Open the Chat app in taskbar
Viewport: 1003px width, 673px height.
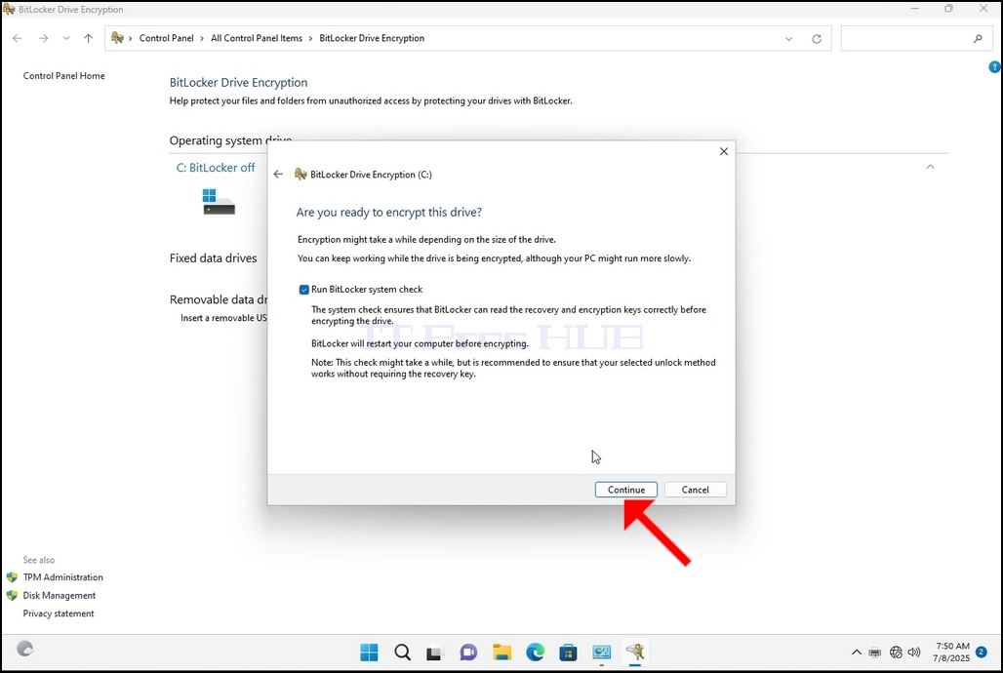[x=468, y=653]
